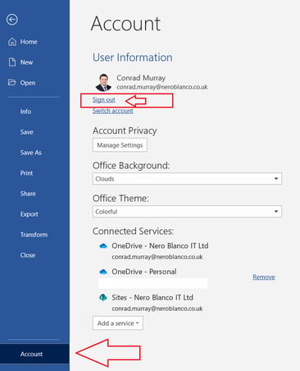The height and width of the screenshot is (371, 300).
Task: Open the Office Theme dropdown arrow
Action: (x=276, y=212)
